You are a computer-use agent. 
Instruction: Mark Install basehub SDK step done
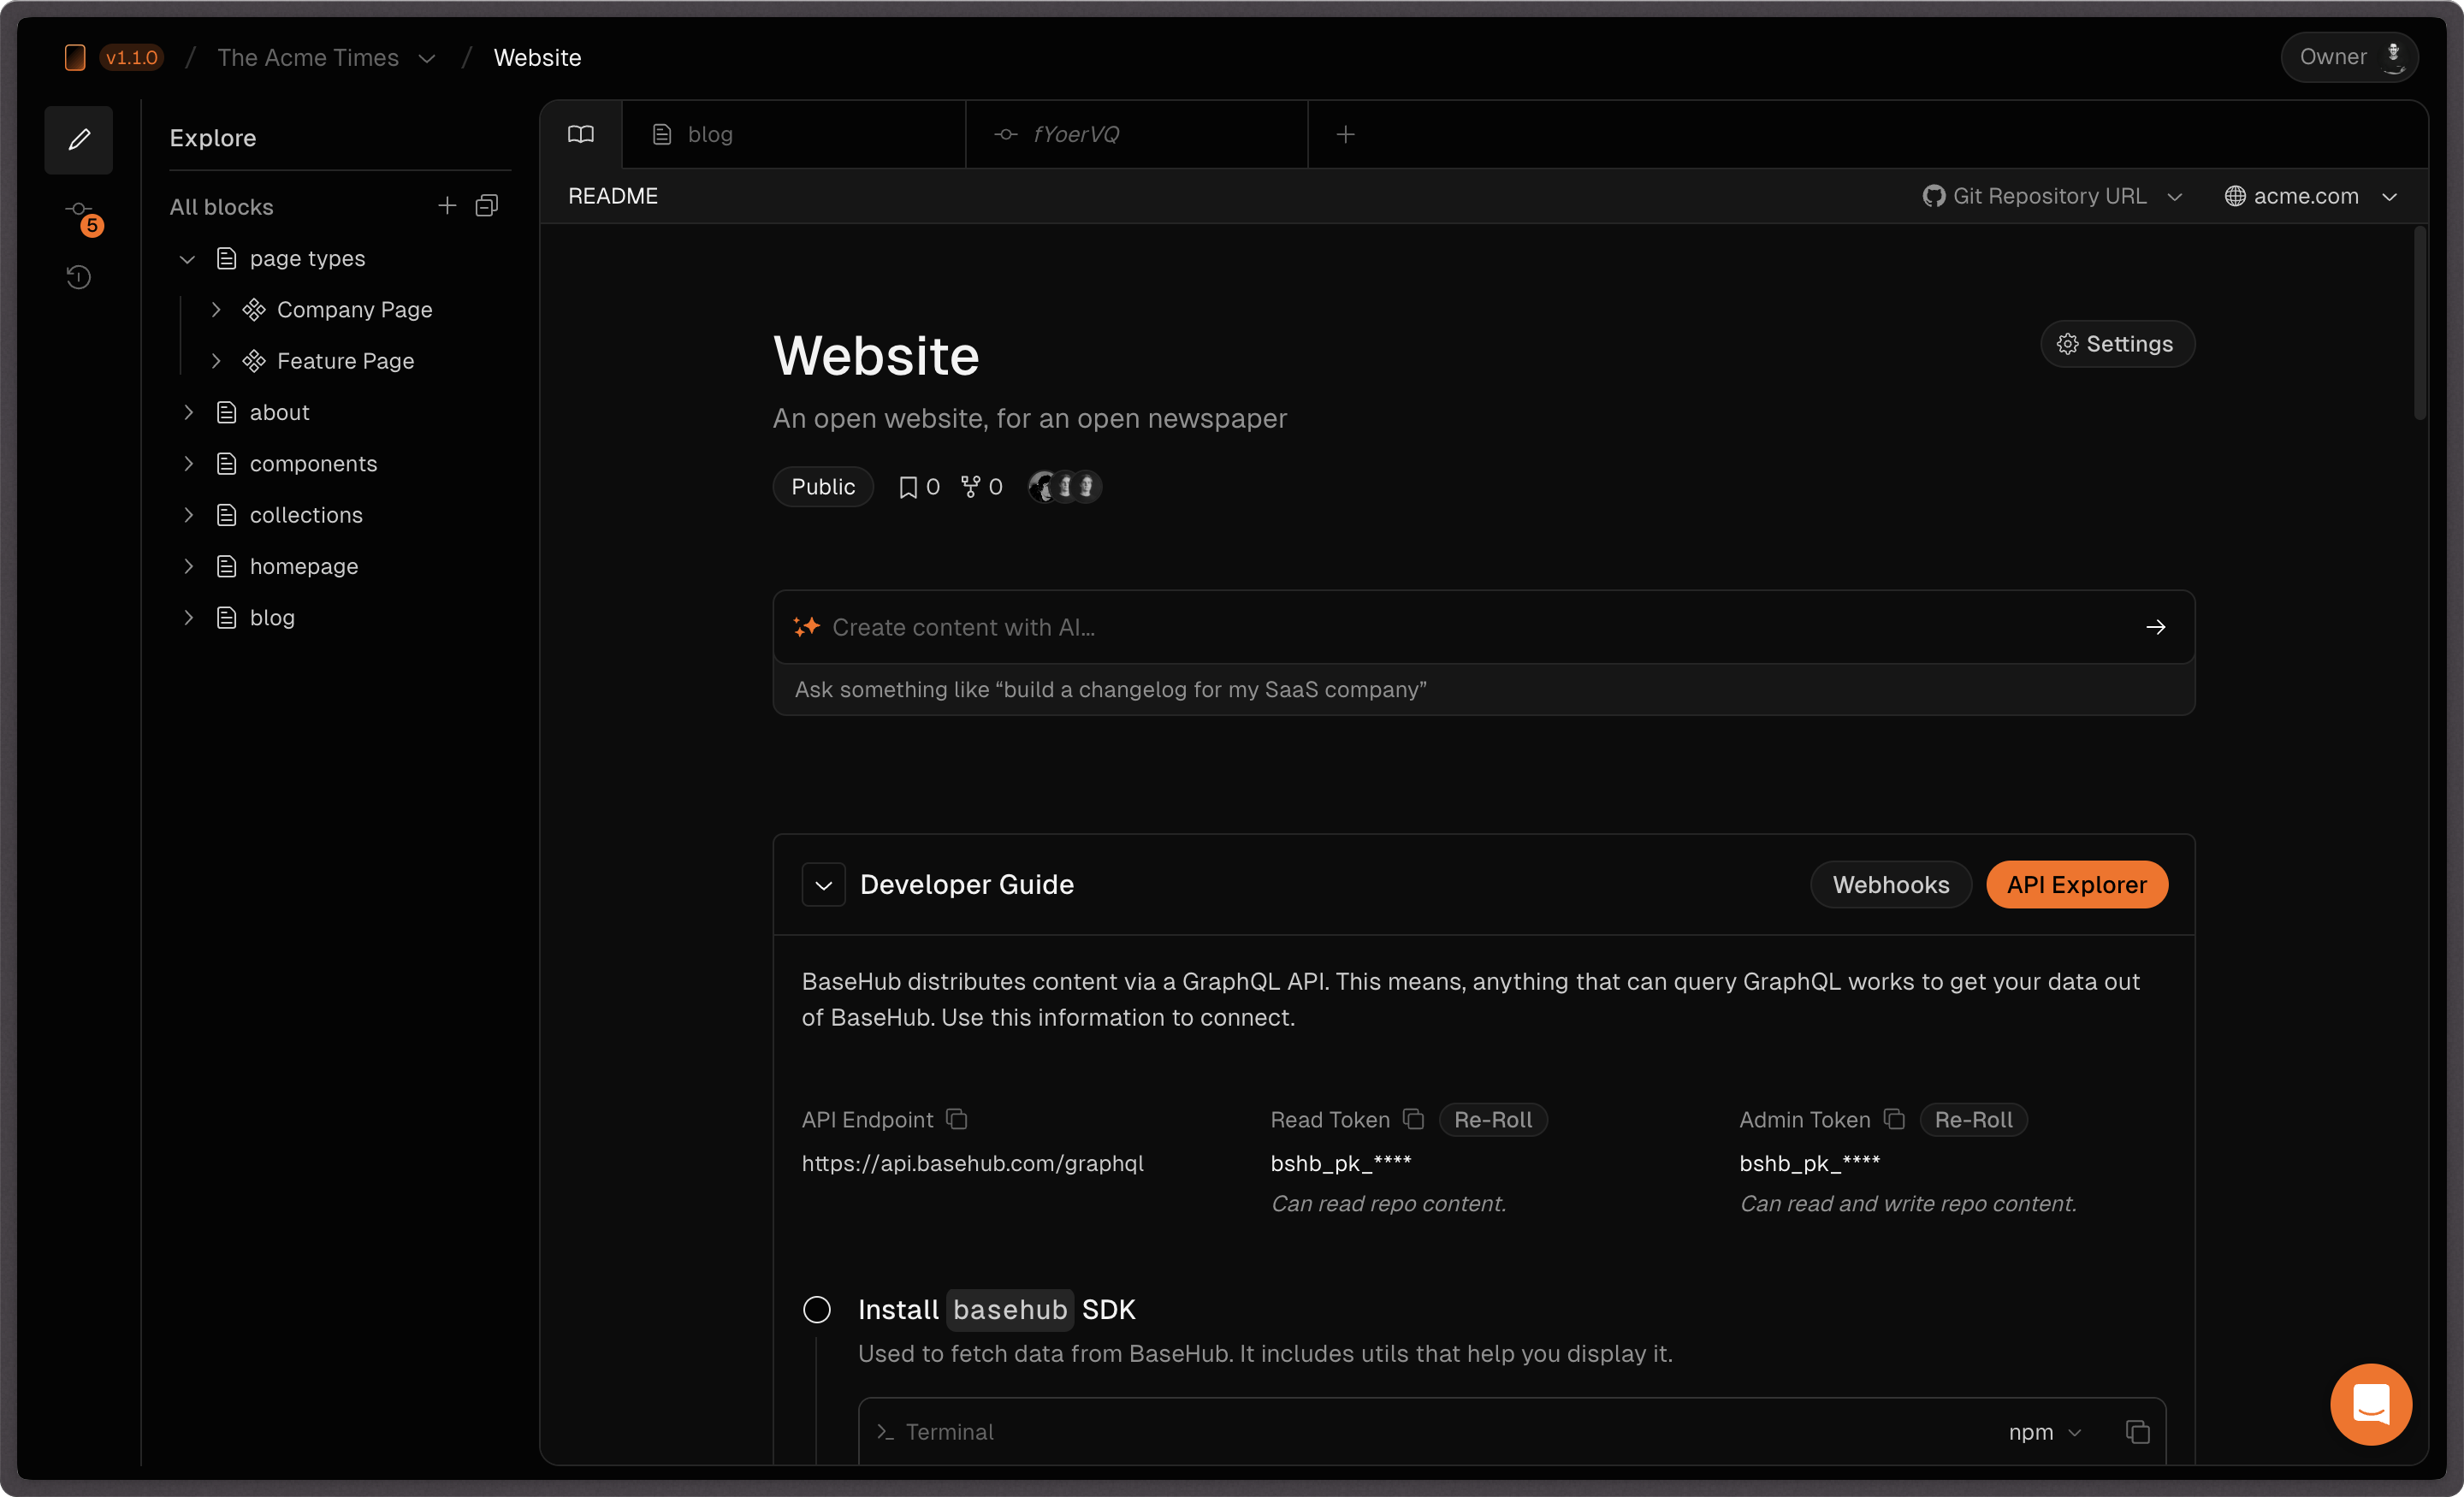(817, 1310)
